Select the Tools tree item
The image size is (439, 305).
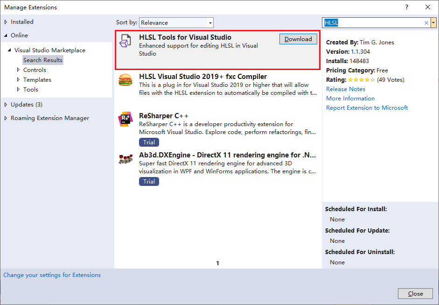pos(30,89)
